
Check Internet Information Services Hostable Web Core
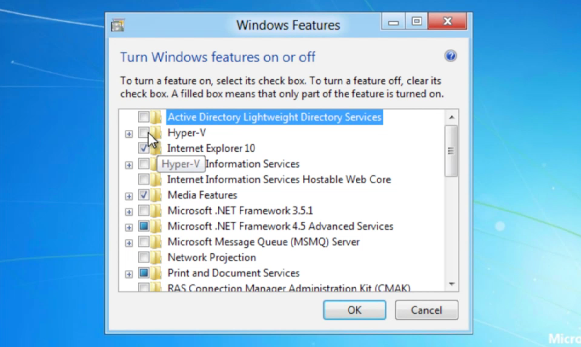pyautogui.click(x=144, y=180)
